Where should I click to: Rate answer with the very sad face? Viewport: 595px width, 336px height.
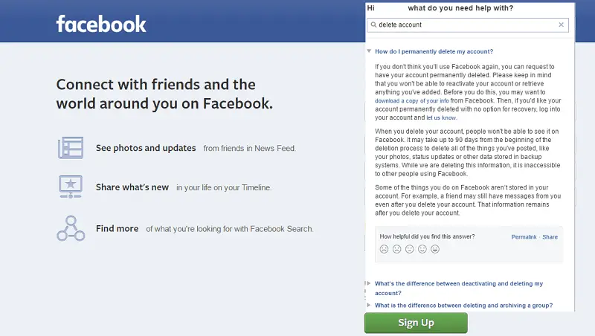pyautogui.click(x=384, y=249)
